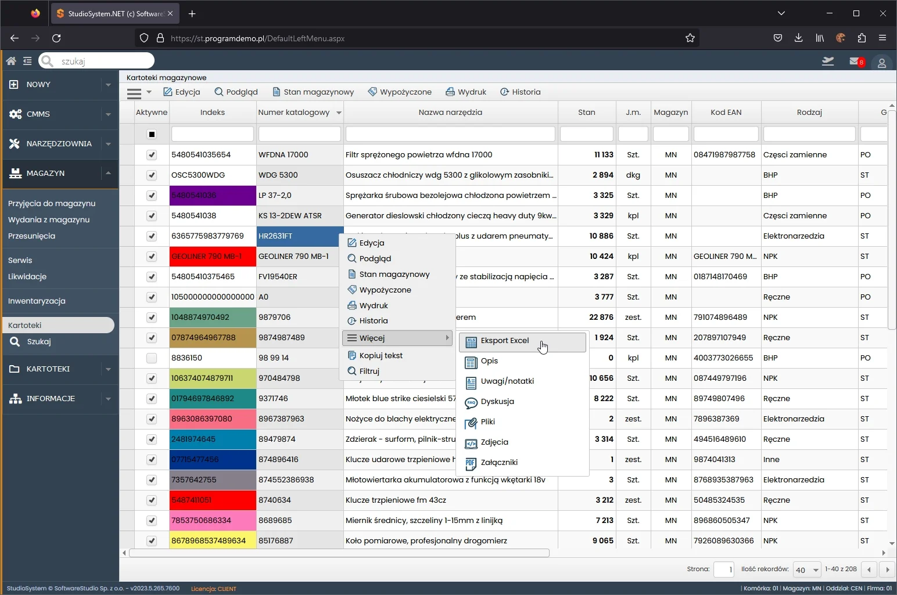
Task: Open Przyjęcia do magazynu link
Action: [52, 203]
